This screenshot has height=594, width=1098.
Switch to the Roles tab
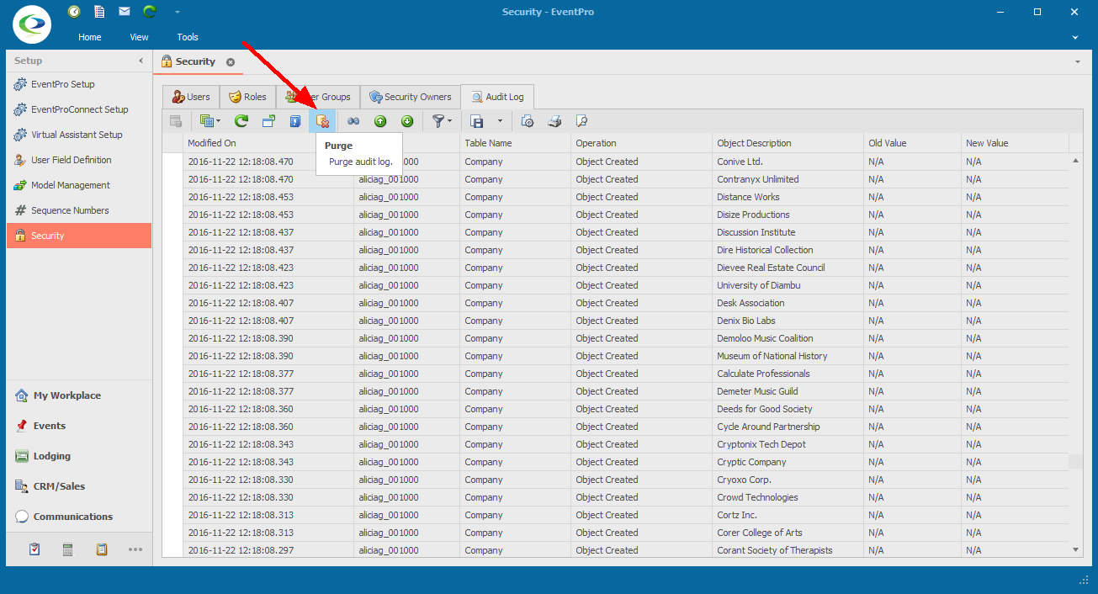pyautogui.click(x=247, y=97)
